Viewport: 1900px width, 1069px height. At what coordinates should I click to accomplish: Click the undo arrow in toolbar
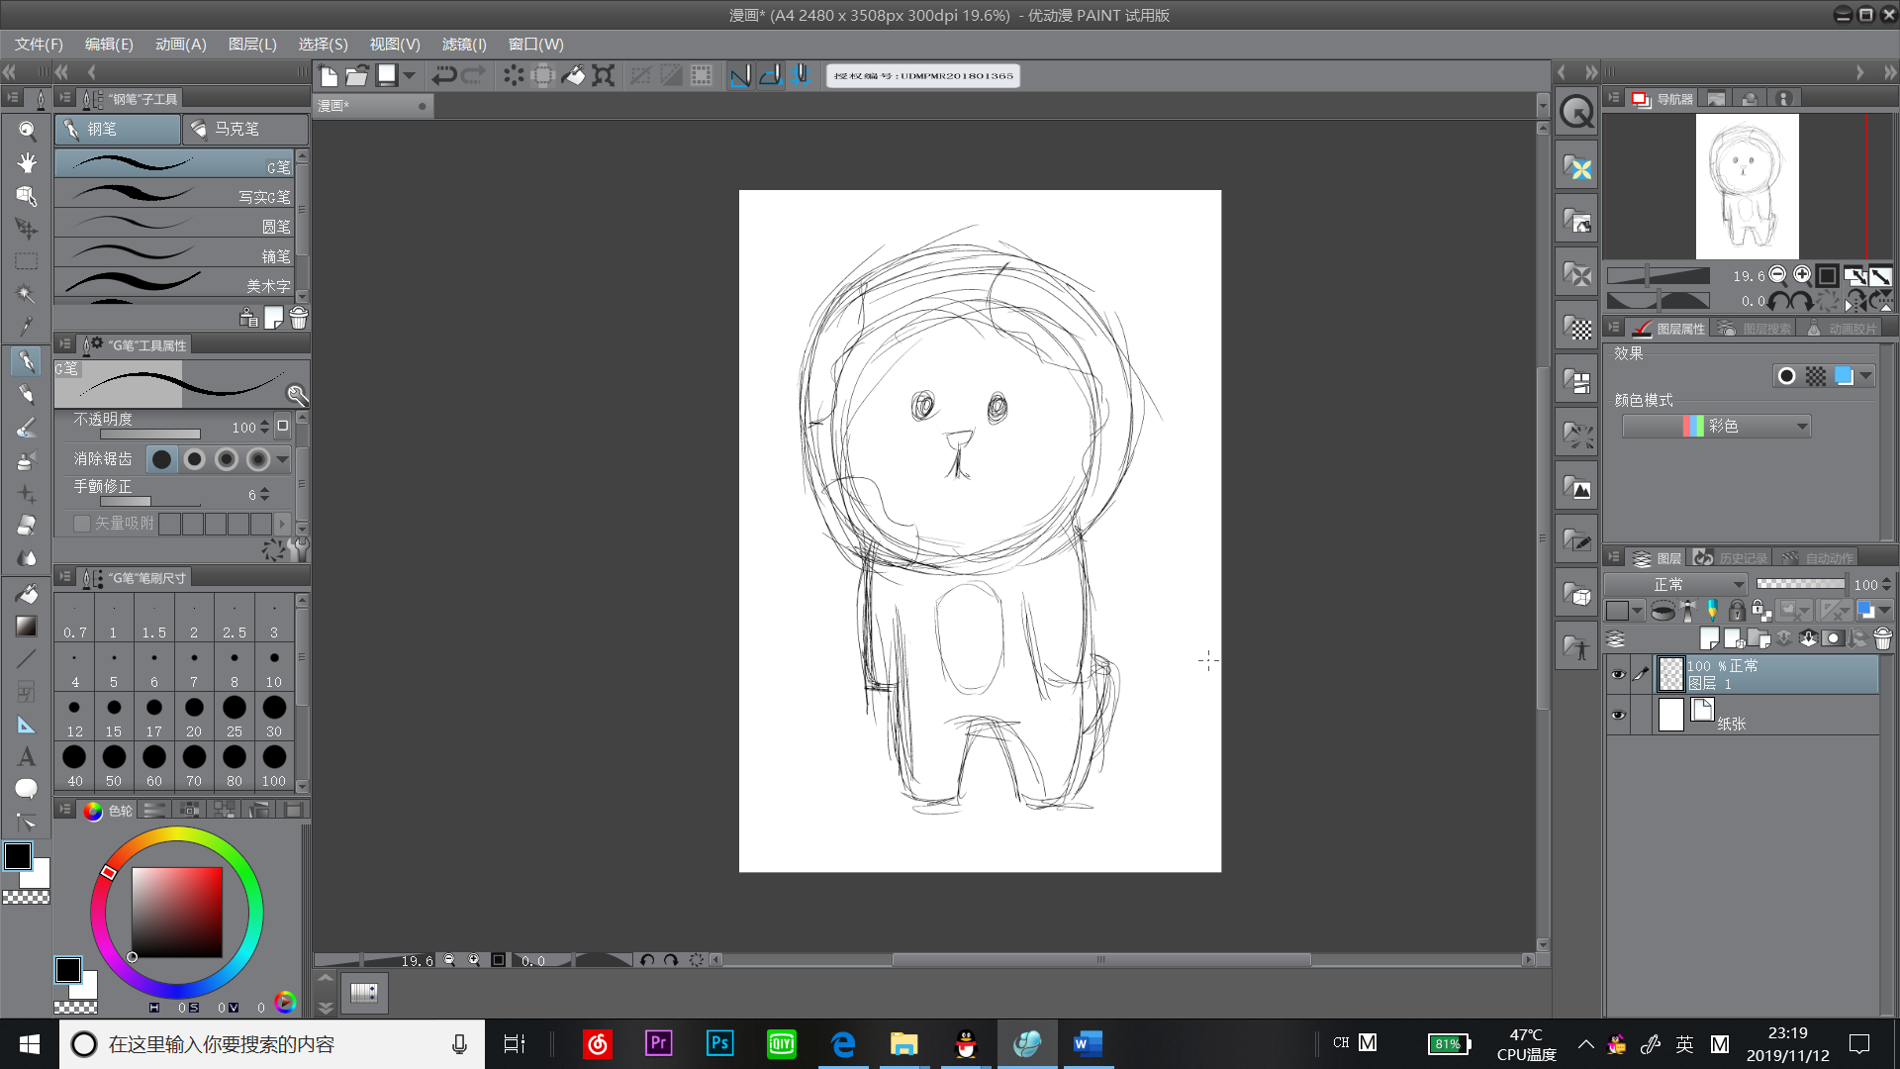(x=444, y=75)
